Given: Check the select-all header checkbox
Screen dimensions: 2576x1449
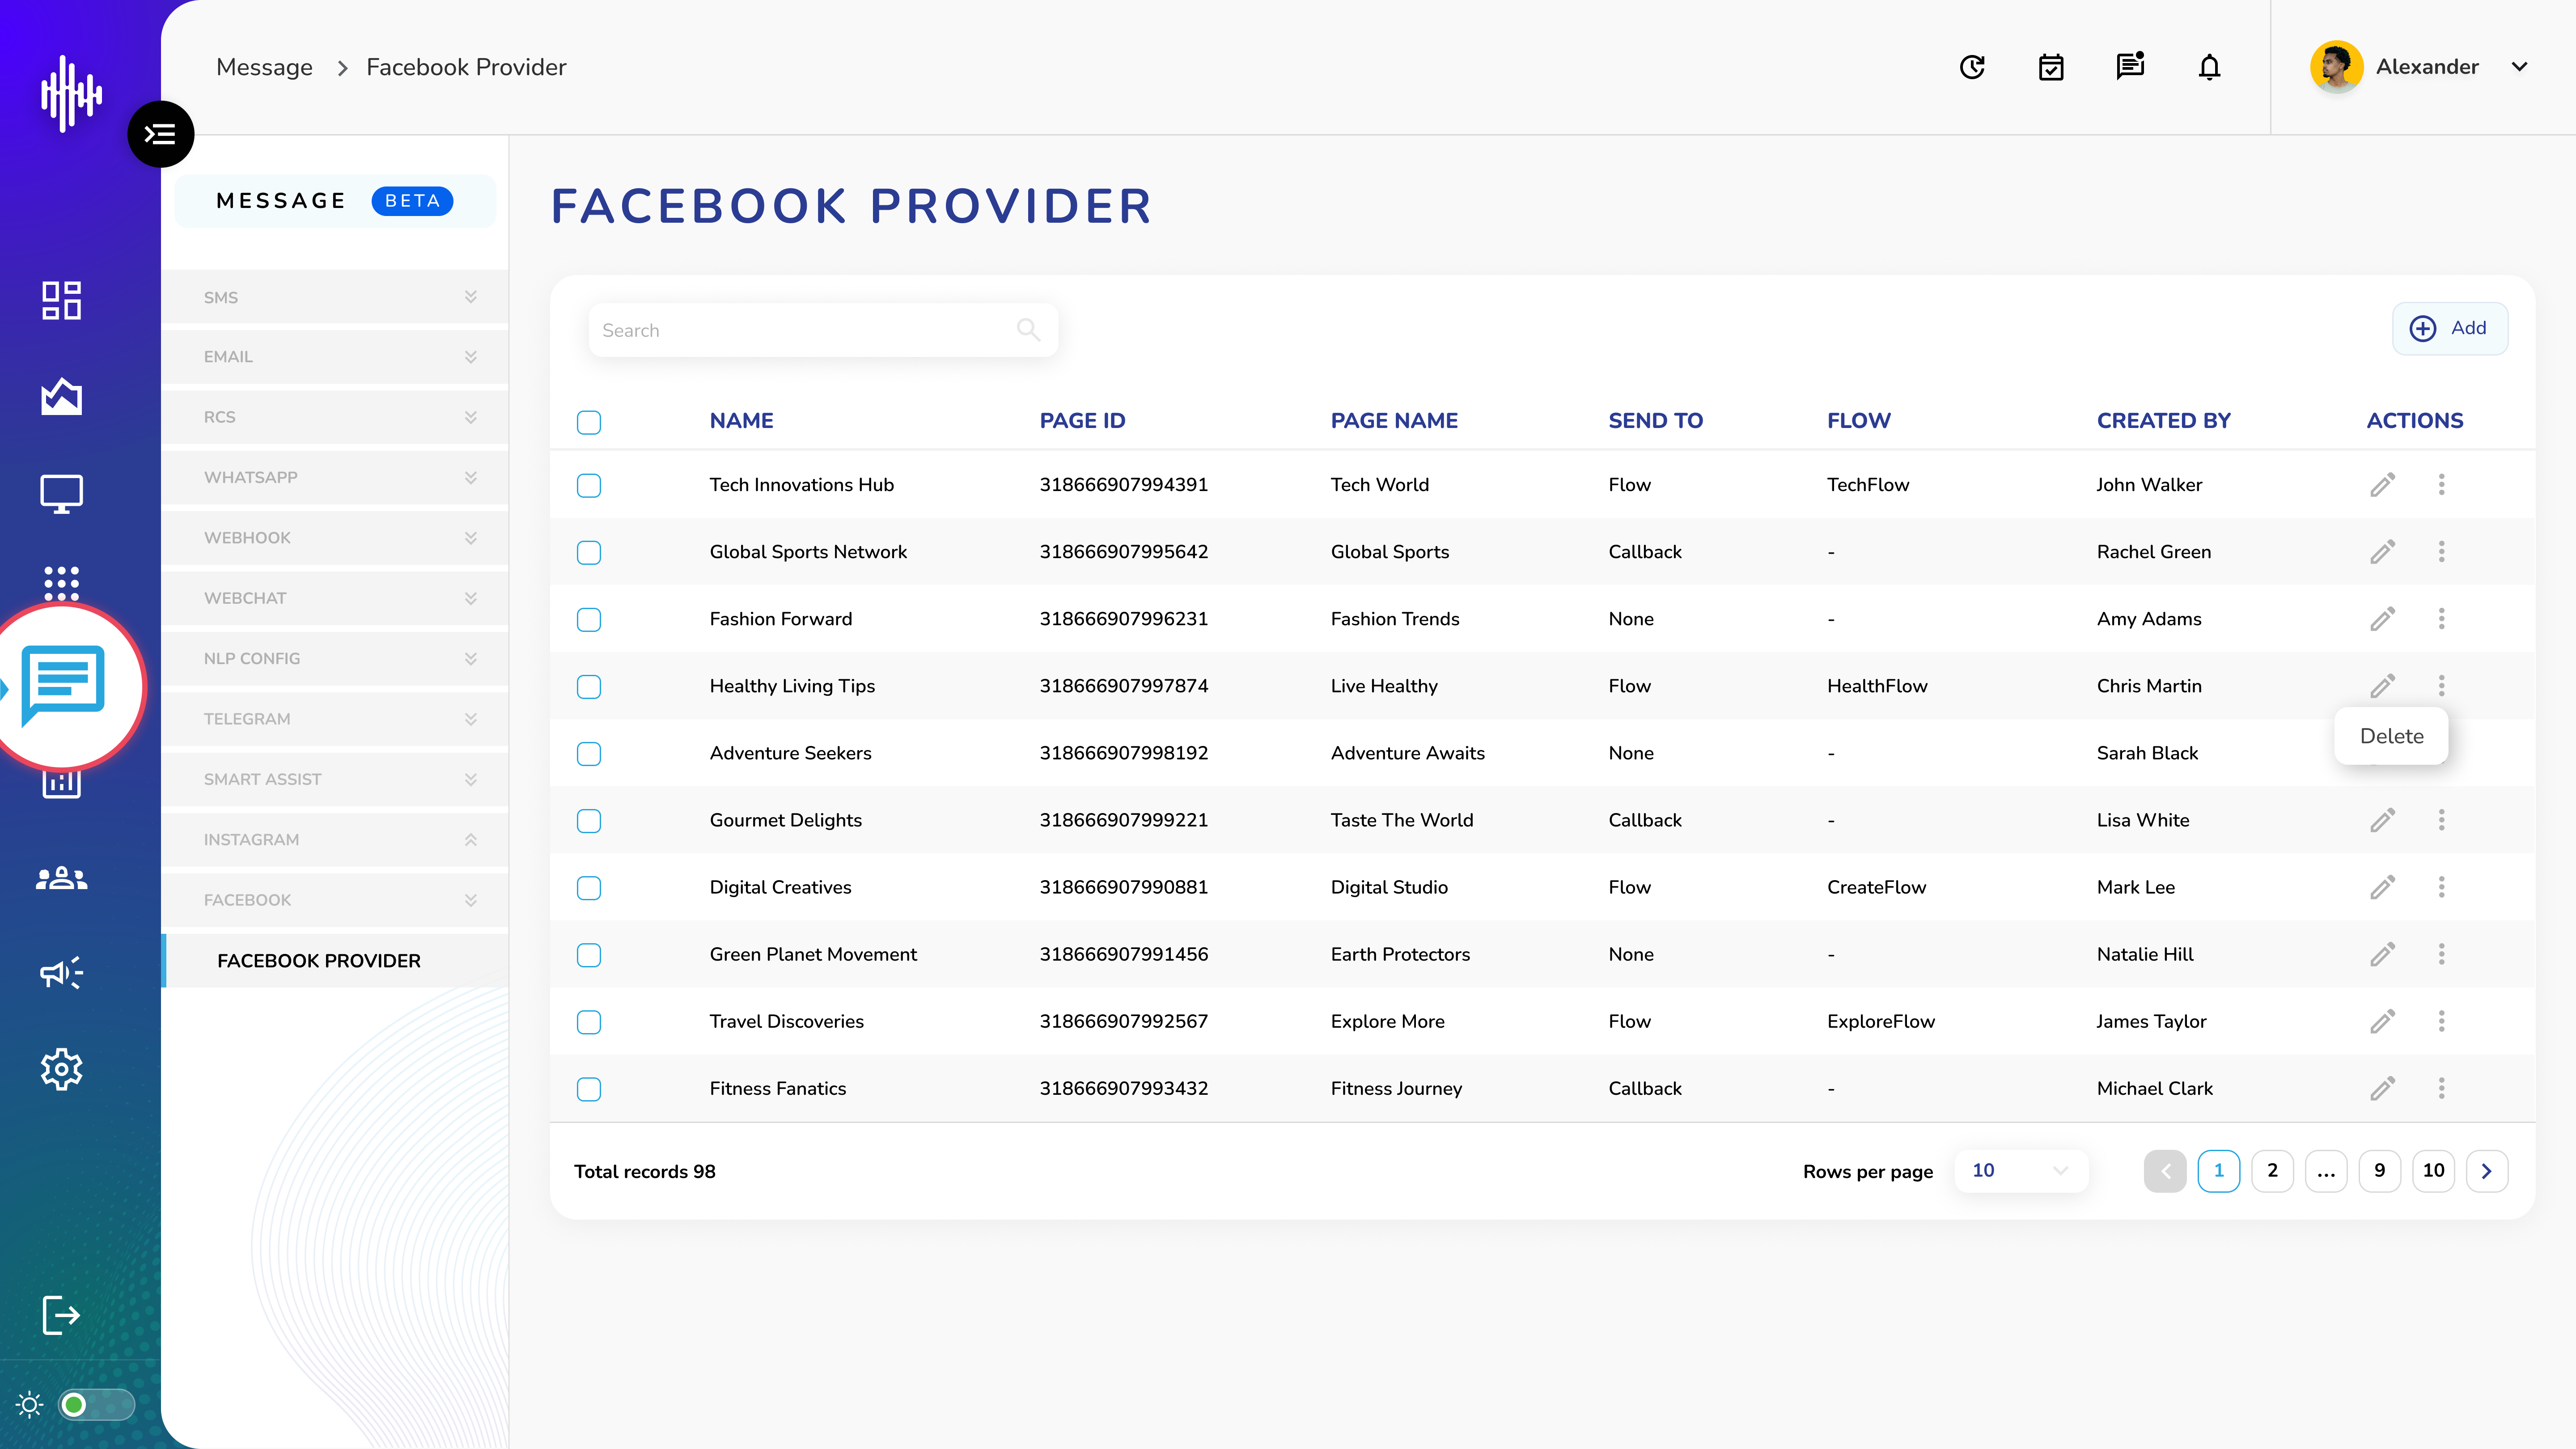Looking at the screenshot, I should coord(589,422).
